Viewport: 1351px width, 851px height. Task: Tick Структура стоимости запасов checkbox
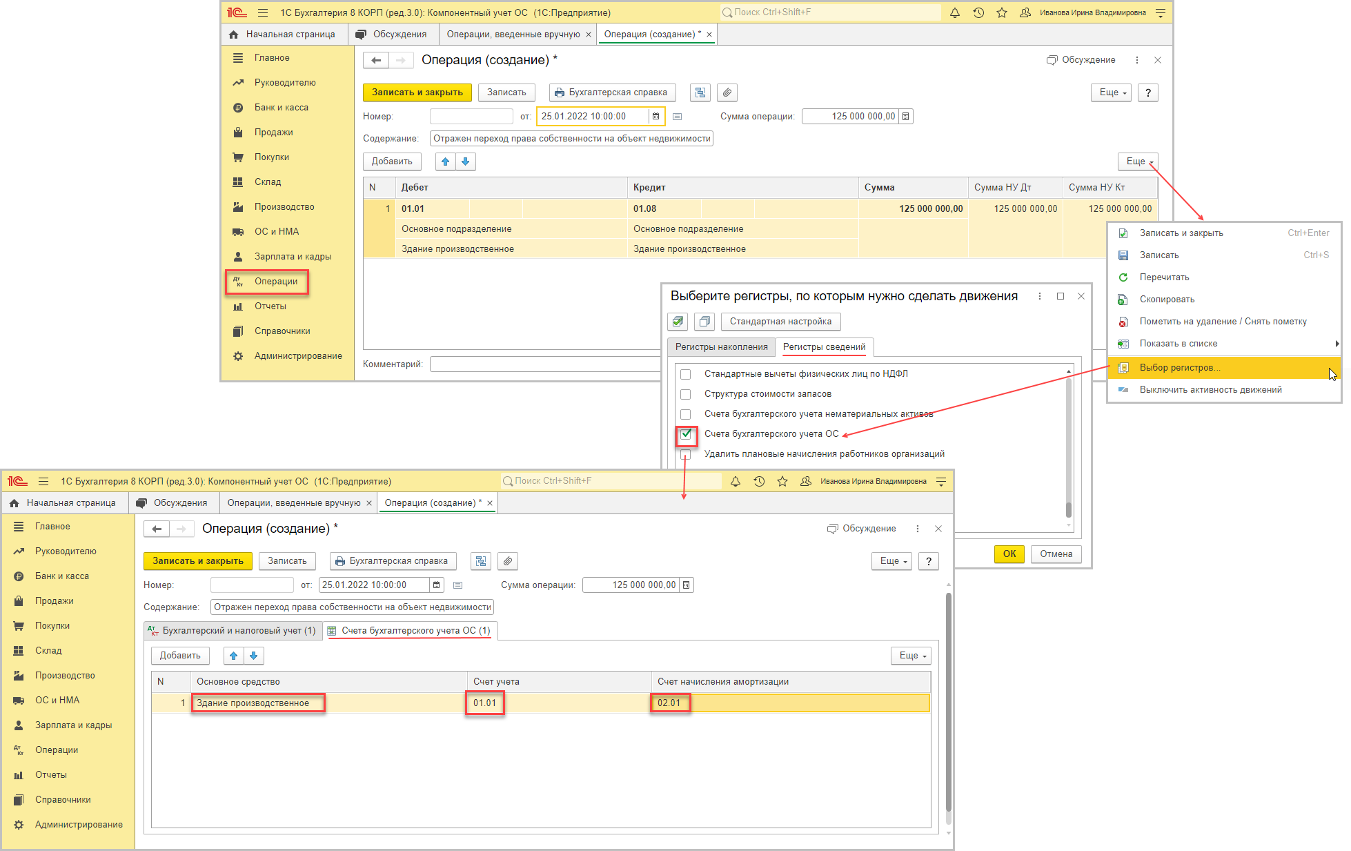tap(685, 394)
